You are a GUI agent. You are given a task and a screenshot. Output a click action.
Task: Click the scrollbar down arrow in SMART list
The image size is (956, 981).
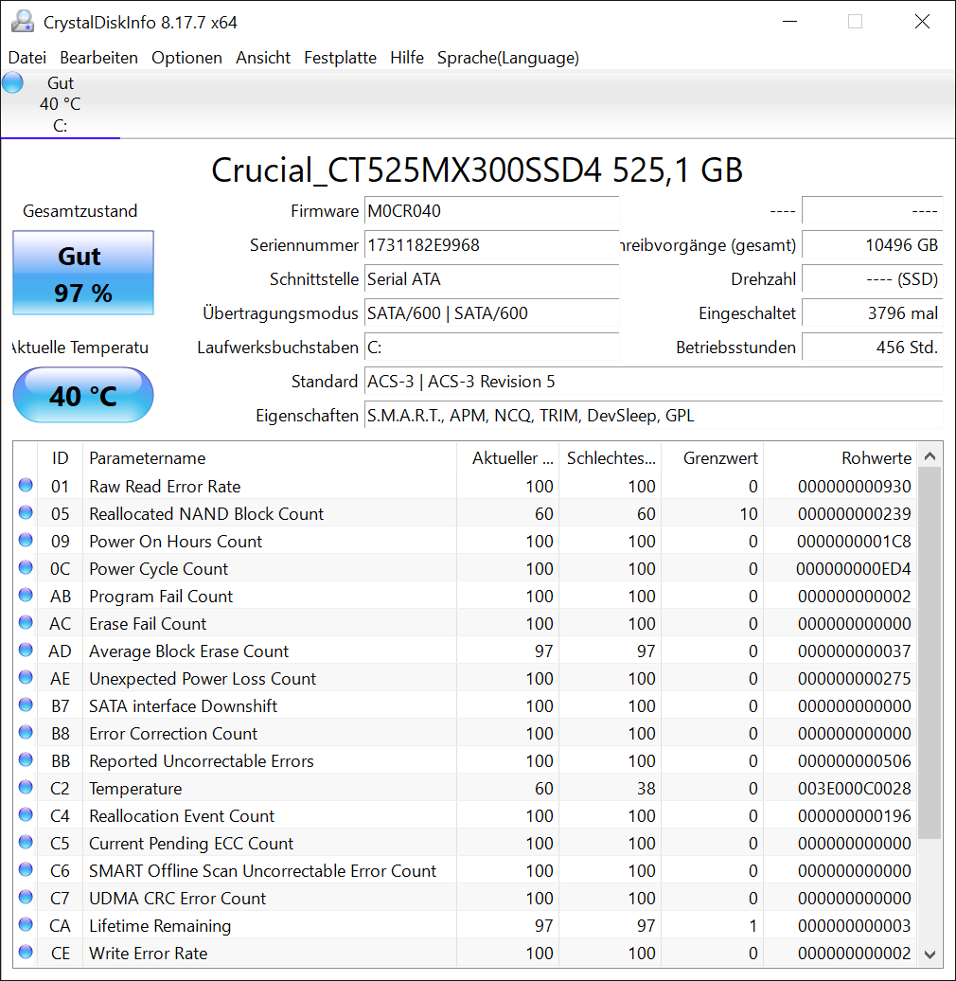(x=929, y=954)
